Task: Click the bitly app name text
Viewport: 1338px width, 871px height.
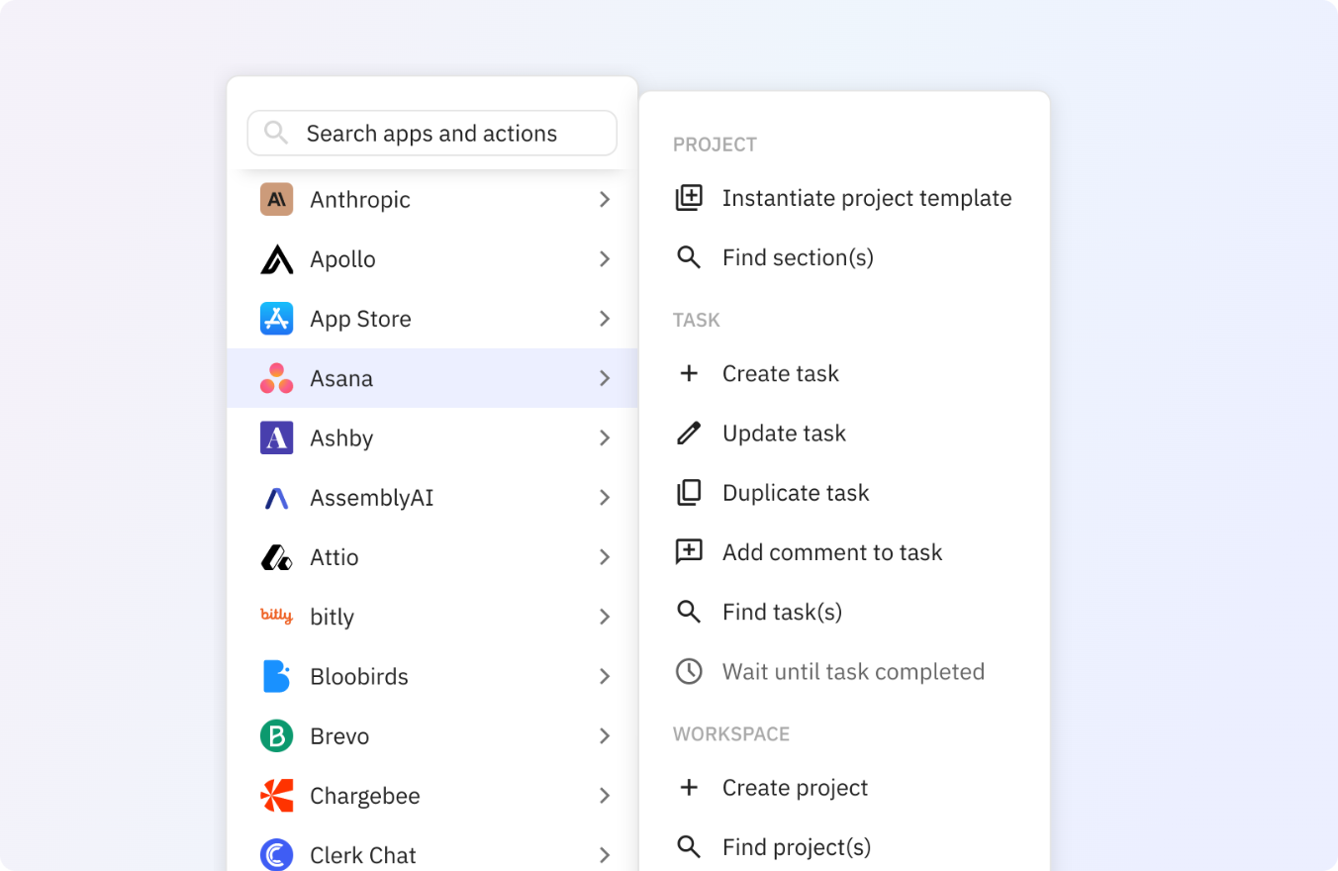Action: click(x=332, y=618)
